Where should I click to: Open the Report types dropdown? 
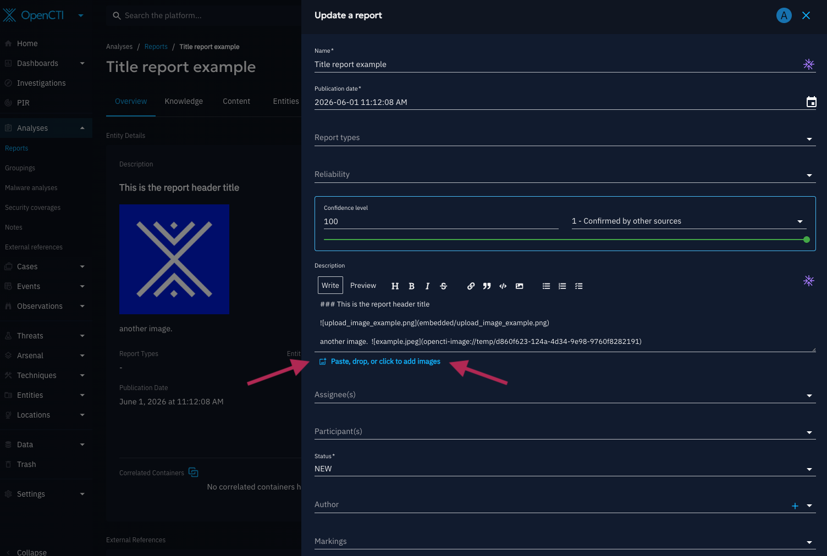[x=565, y=137]
